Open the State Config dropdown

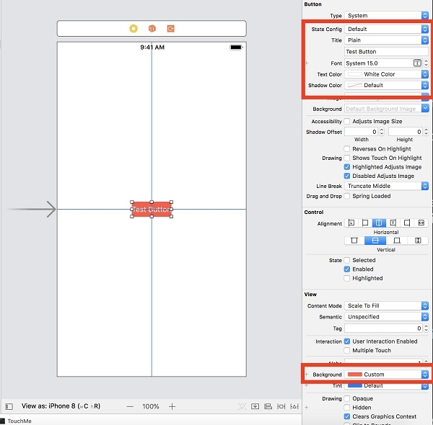(x=387, y=29)
